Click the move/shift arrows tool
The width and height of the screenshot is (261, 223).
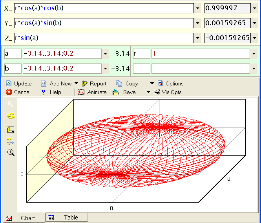[11, 141]
